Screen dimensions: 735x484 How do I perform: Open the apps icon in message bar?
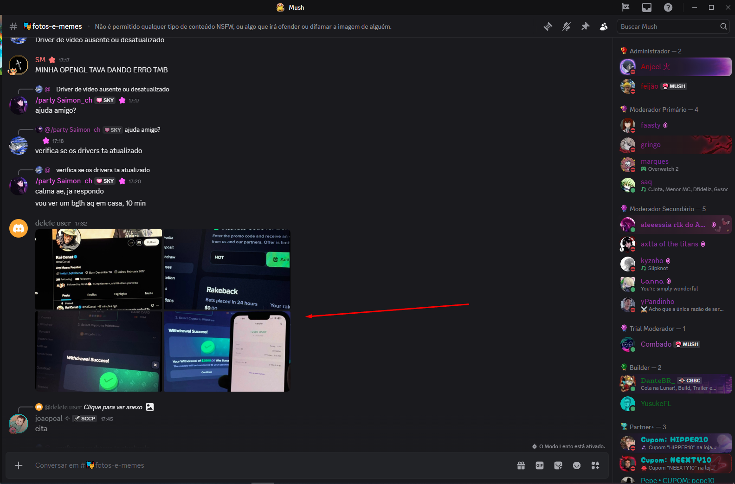click(x=595, y=465)
